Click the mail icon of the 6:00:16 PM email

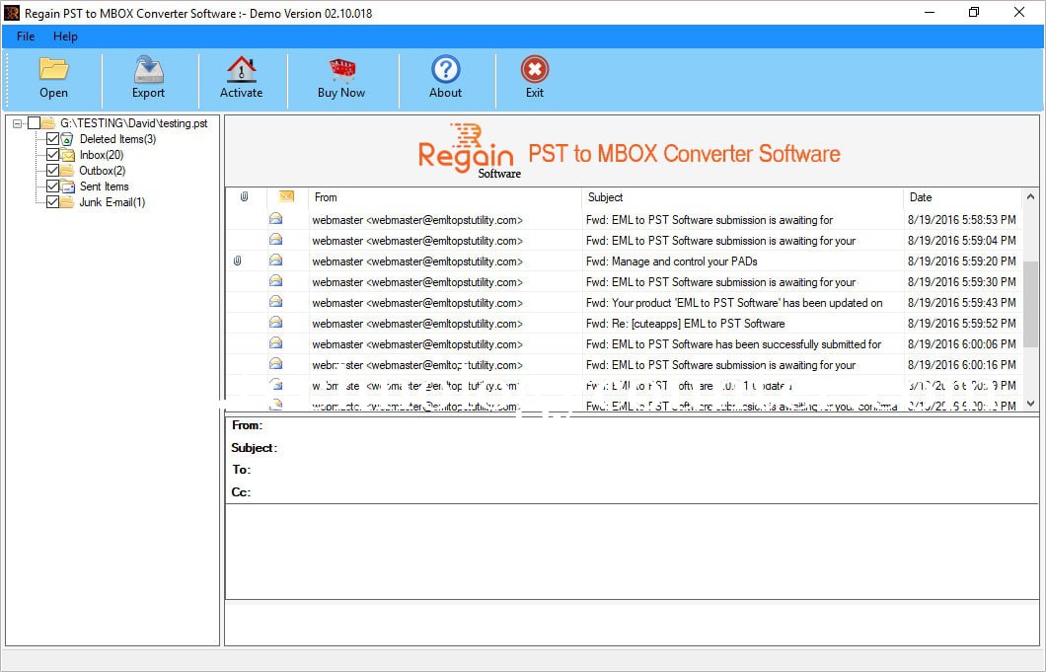point(275,364)
